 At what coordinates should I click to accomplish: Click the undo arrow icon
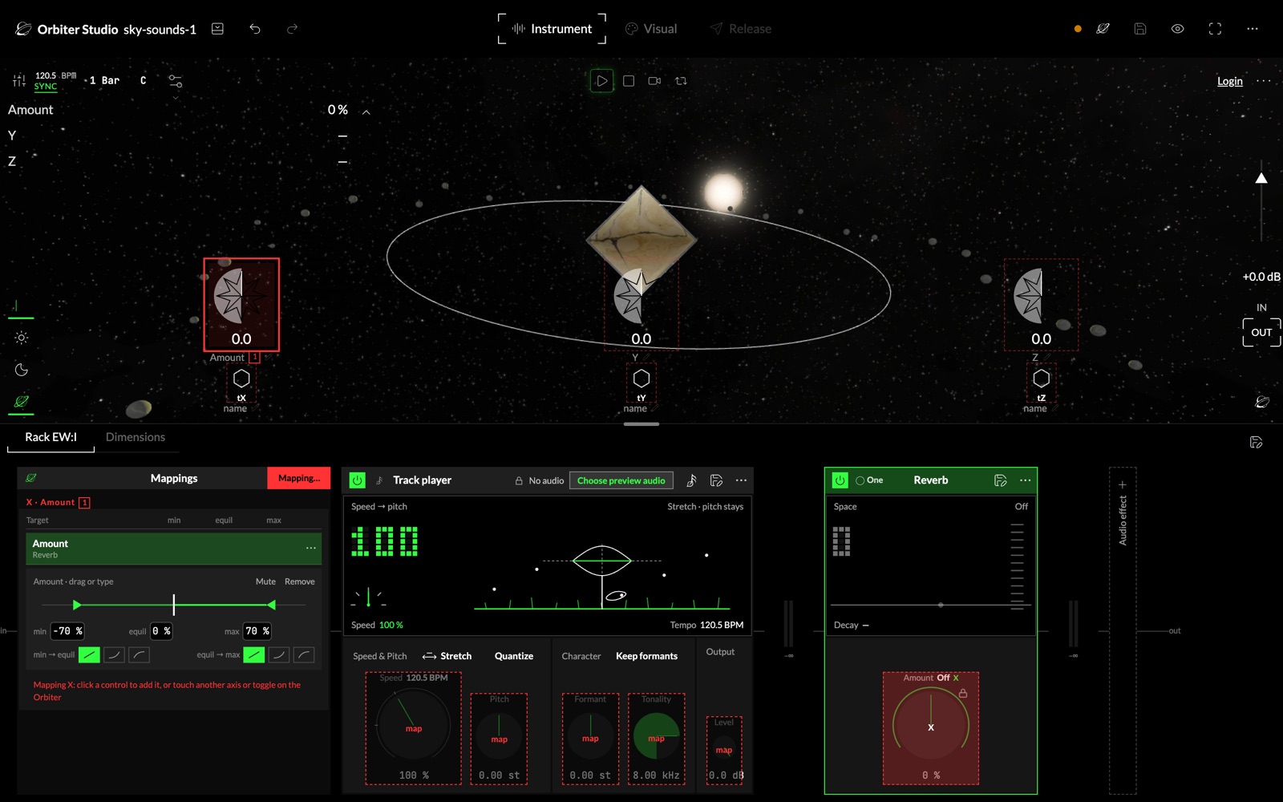[x=255, y=29]
